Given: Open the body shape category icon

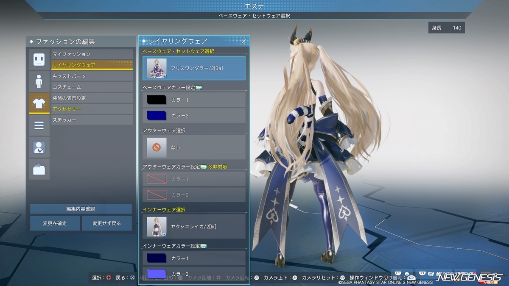Looking at the screenshot, I should (x=39, y=82).
